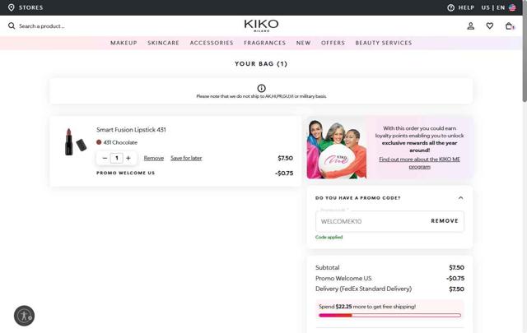
Task: Click Save for later link
Action: pos(186,158)
